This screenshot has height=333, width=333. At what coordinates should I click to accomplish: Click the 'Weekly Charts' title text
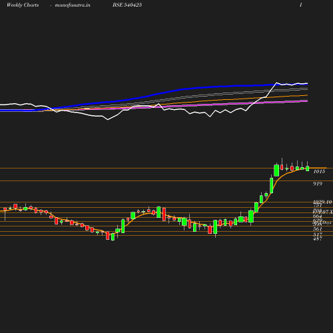tap(23, 5)
